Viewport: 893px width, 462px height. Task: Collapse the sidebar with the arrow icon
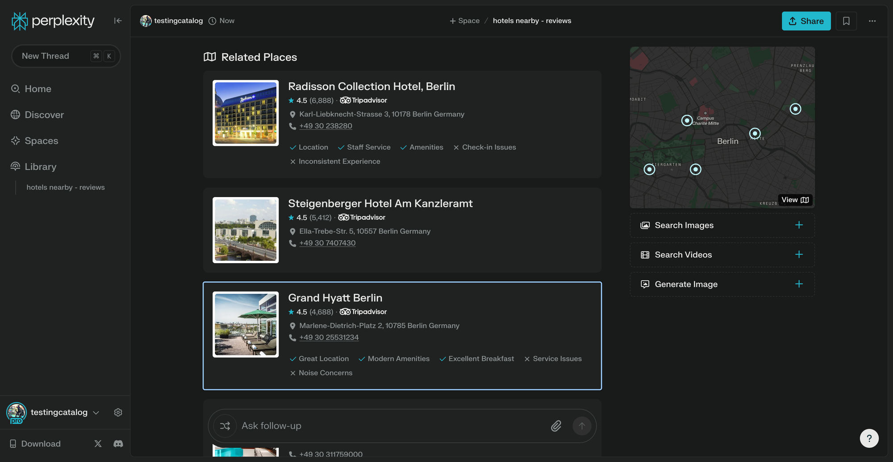[118, 21]
